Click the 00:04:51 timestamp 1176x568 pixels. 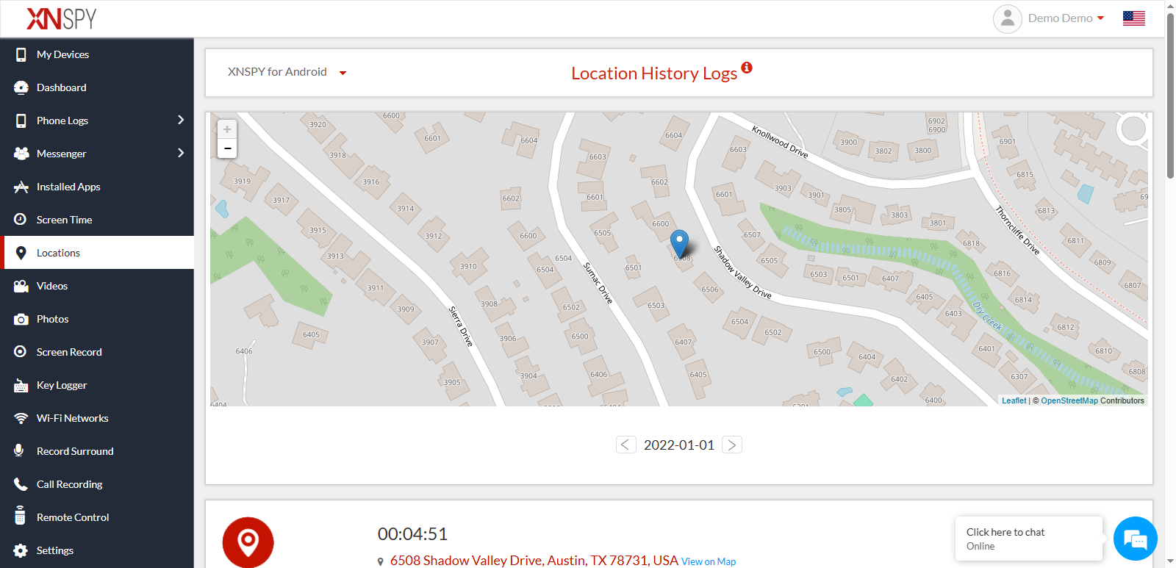point(412,534)
